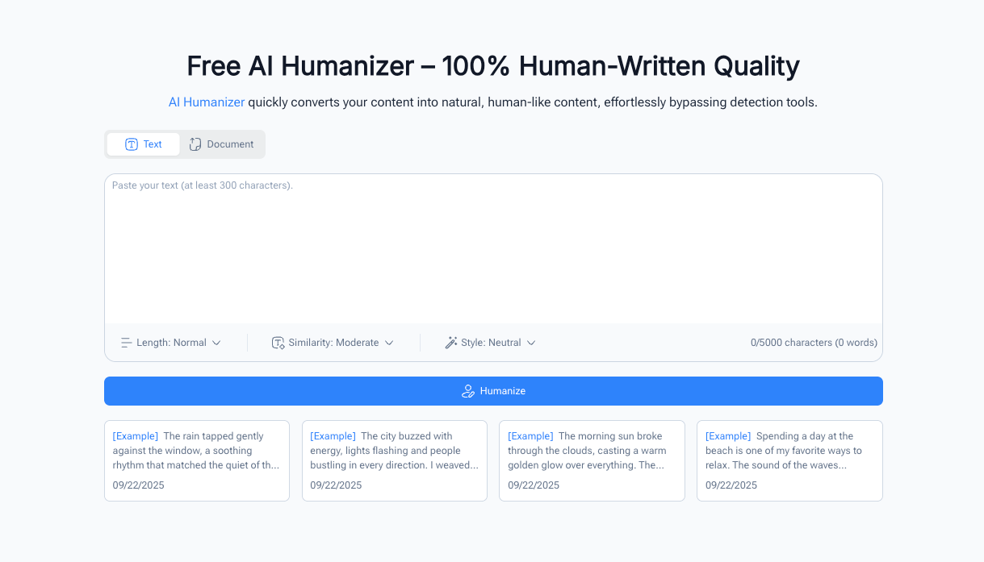Screen dimensions: 984x562
Task: Open the Style: Neutral dropdown
Action: pyautogui.click(x=491, y=343)
